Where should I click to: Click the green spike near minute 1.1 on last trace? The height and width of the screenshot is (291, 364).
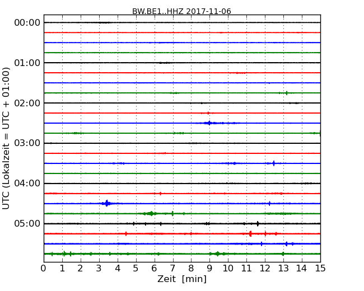[x=64, y=254]
